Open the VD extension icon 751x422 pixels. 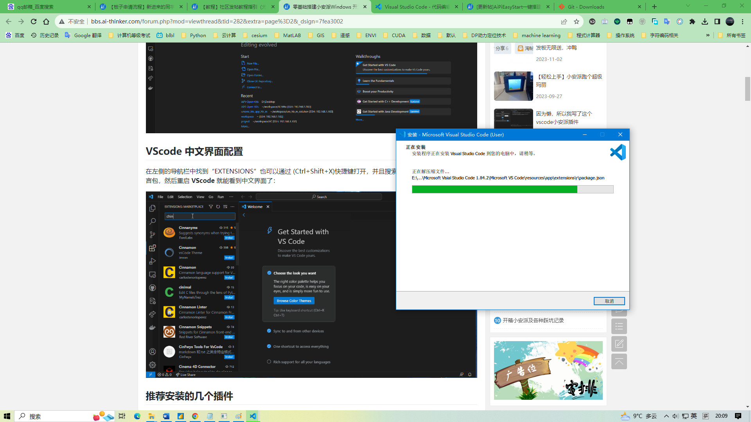[592, 21]
